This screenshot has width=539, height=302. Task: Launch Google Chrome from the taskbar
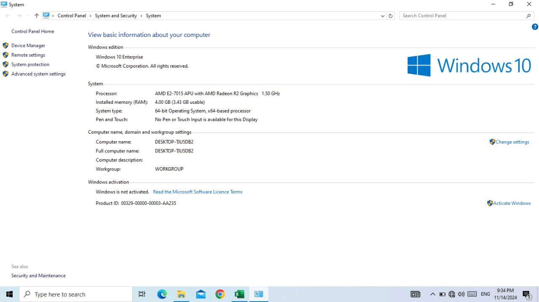[220, 294]
